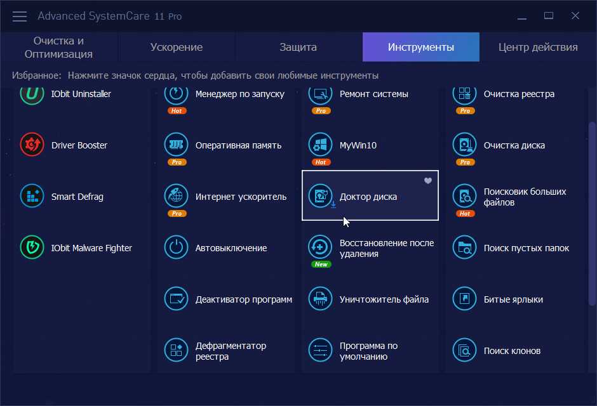Go to the Центр действия tab
Image resolution: width=597 pixels, height=406 pixels.
[537, 47]
